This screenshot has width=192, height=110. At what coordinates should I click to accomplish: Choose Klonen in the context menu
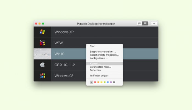click(105, 64)
